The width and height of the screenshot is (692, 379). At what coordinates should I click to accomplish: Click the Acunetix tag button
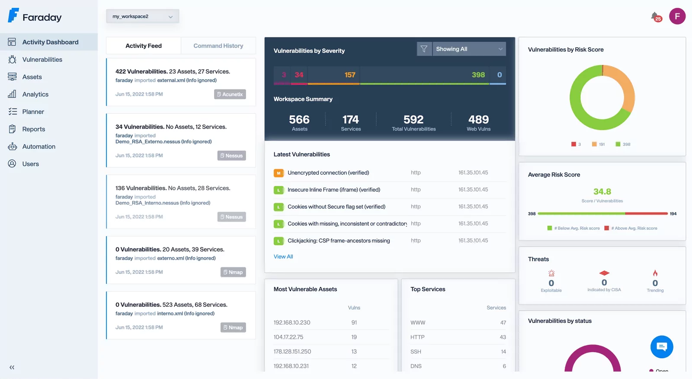(x=230, y=94)
